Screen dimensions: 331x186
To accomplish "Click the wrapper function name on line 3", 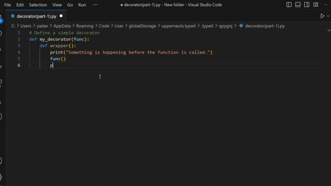I will click(x=59, y=46).
